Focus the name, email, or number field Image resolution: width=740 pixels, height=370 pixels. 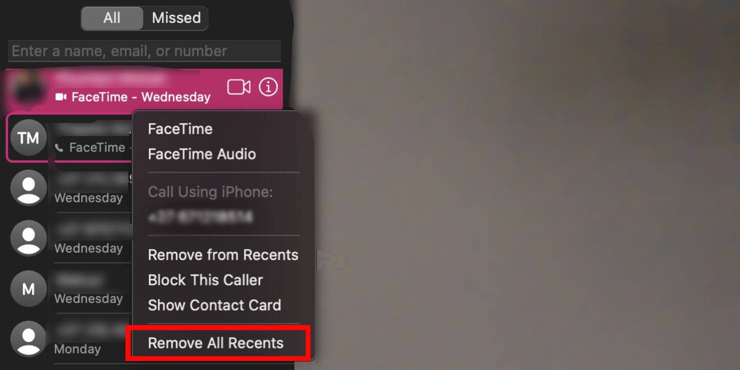tap(144, 51)
